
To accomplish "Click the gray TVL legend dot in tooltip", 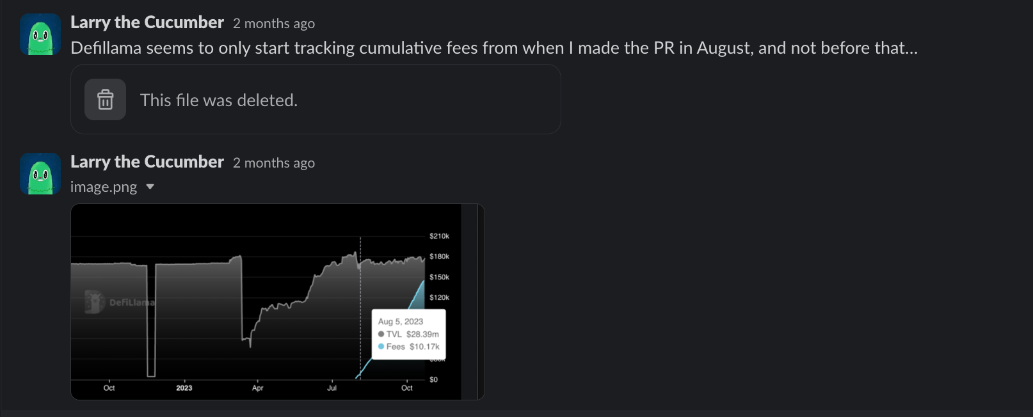I will (381, 334).
